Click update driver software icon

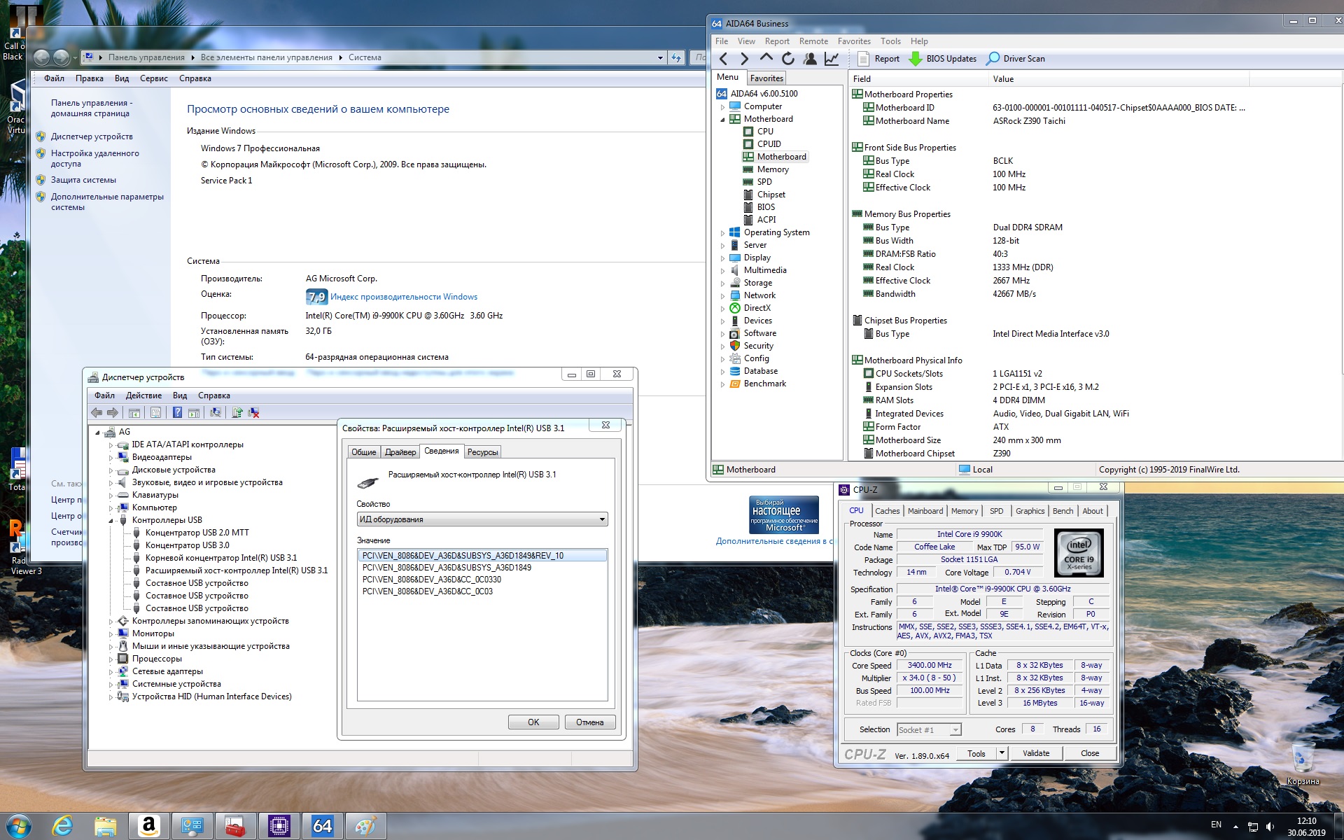[x=237, y=413]
